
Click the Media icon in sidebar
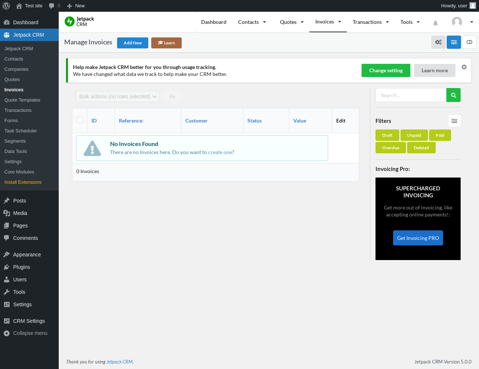[x=7, y=213]
